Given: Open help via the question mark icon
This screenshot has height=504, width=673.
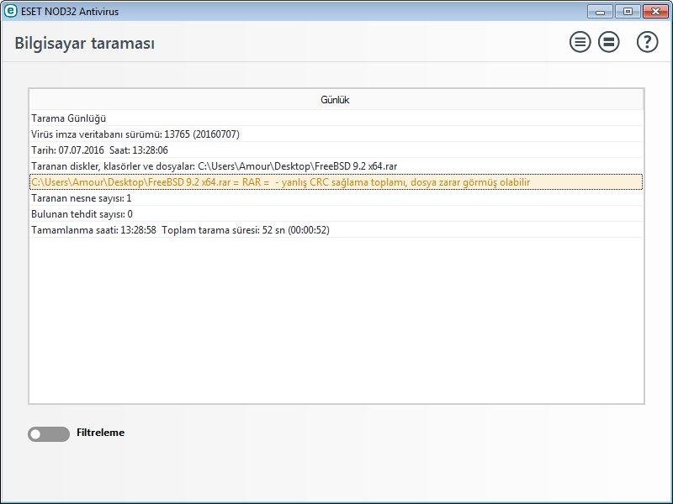Looking at the screenshot, I should [647, 42].
